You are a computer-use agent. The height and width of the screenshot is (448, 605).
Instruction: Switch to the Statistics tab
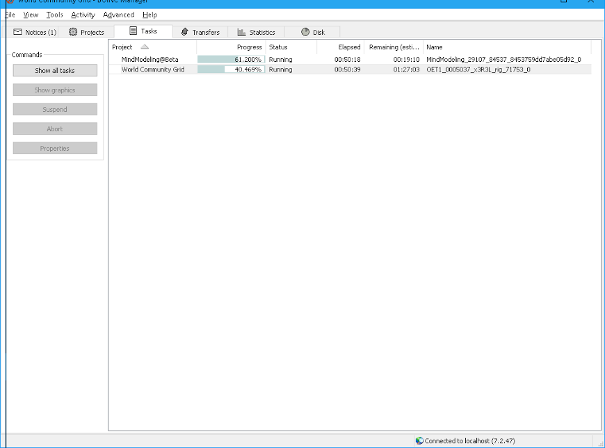256,32
